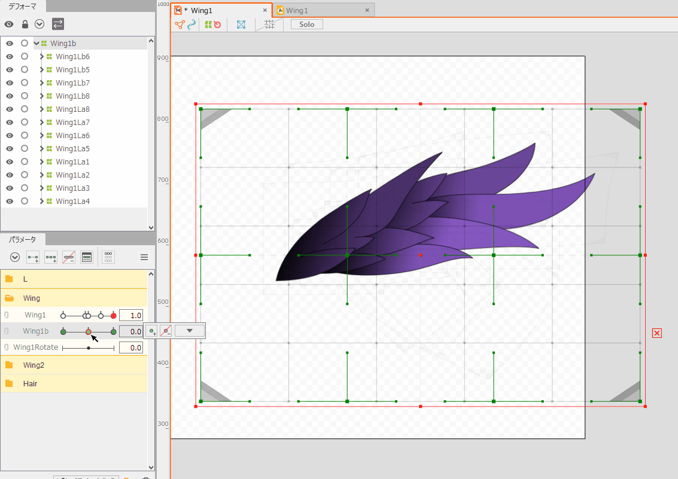The width and height of the screenshot is (678, 479).
Task: Click the link icon beside Wing1Rotate parameter
Action: 7,347
